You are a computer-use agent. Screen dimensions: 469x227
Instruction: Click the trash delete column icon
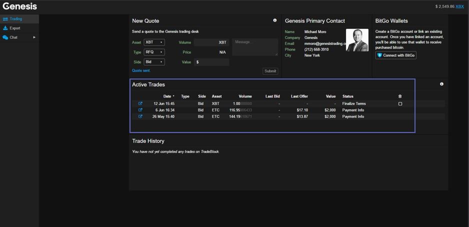click(400, 96)
